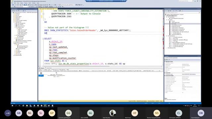Open the Query menu
This screenshot has width=212, height=119.
[22, 3]
